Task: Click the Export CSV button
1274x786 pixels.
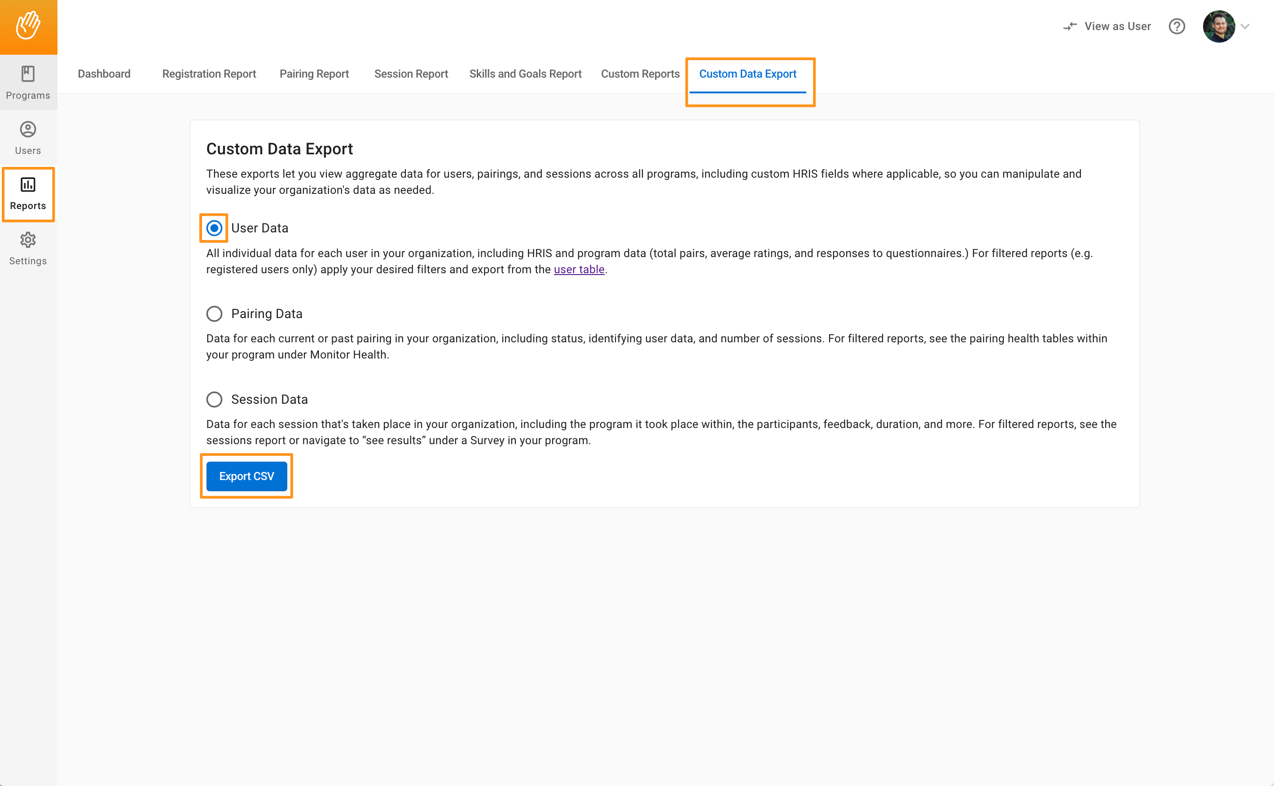Action: coord(246,476)
